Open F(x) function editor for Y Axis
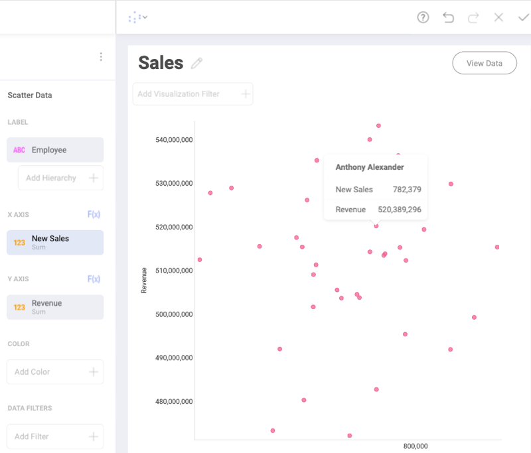This screenshot has height=453, width=531. [x=94, y=279]
